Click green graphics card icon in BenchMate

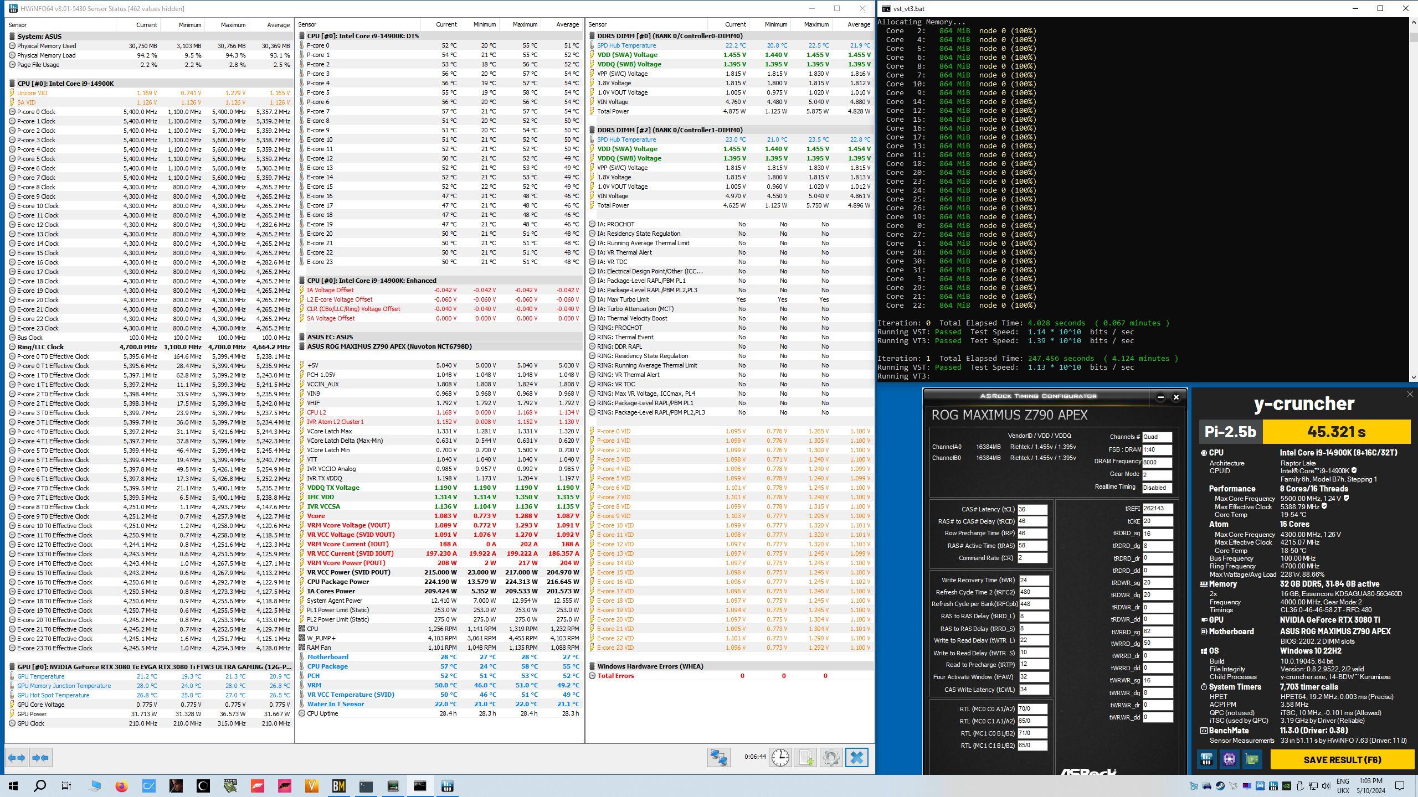[x=1252, y=759]
